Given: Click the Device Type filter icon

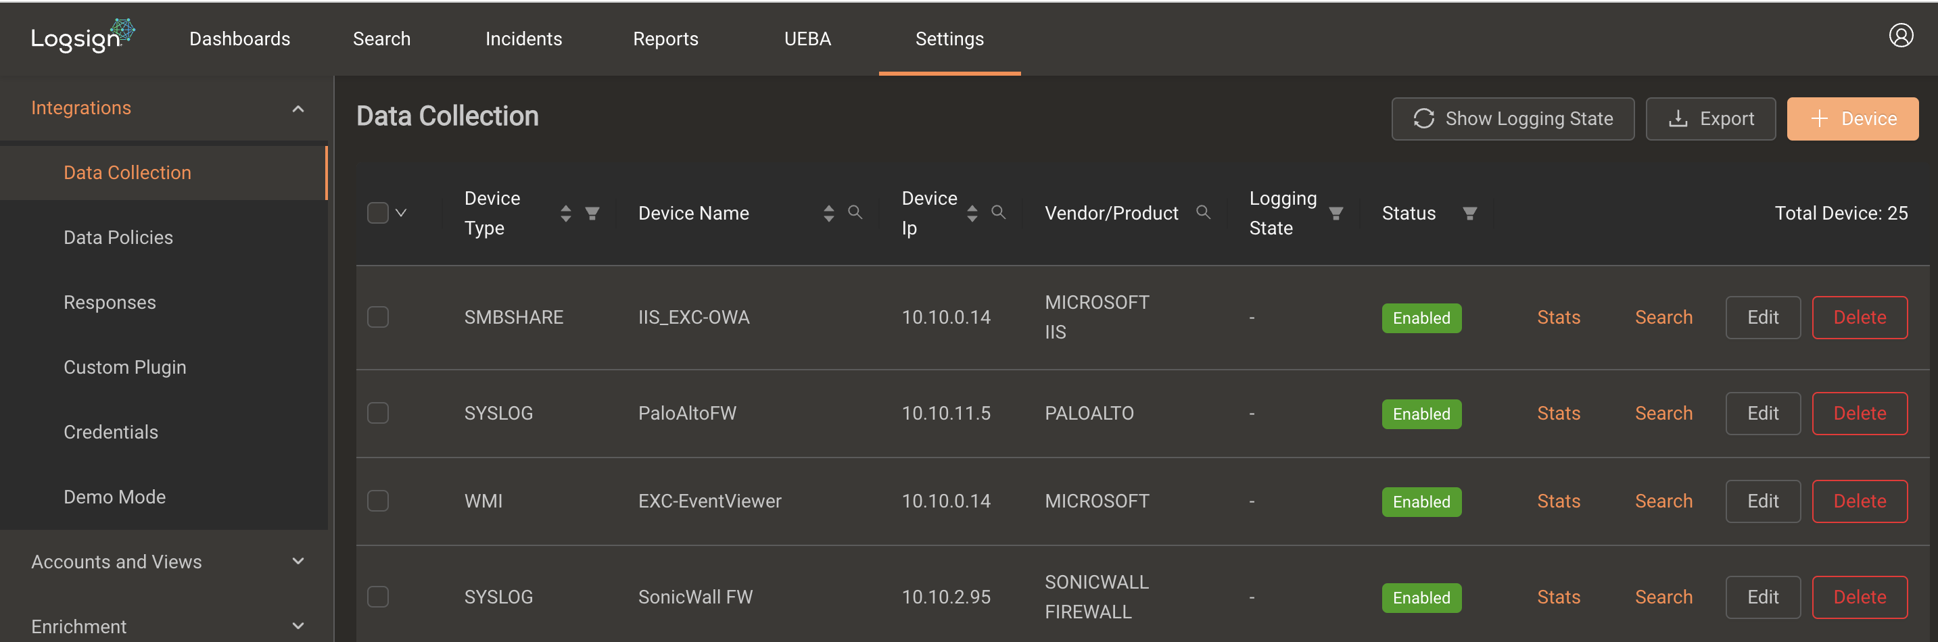Looking at the screenshot, I should pos(592,214).
